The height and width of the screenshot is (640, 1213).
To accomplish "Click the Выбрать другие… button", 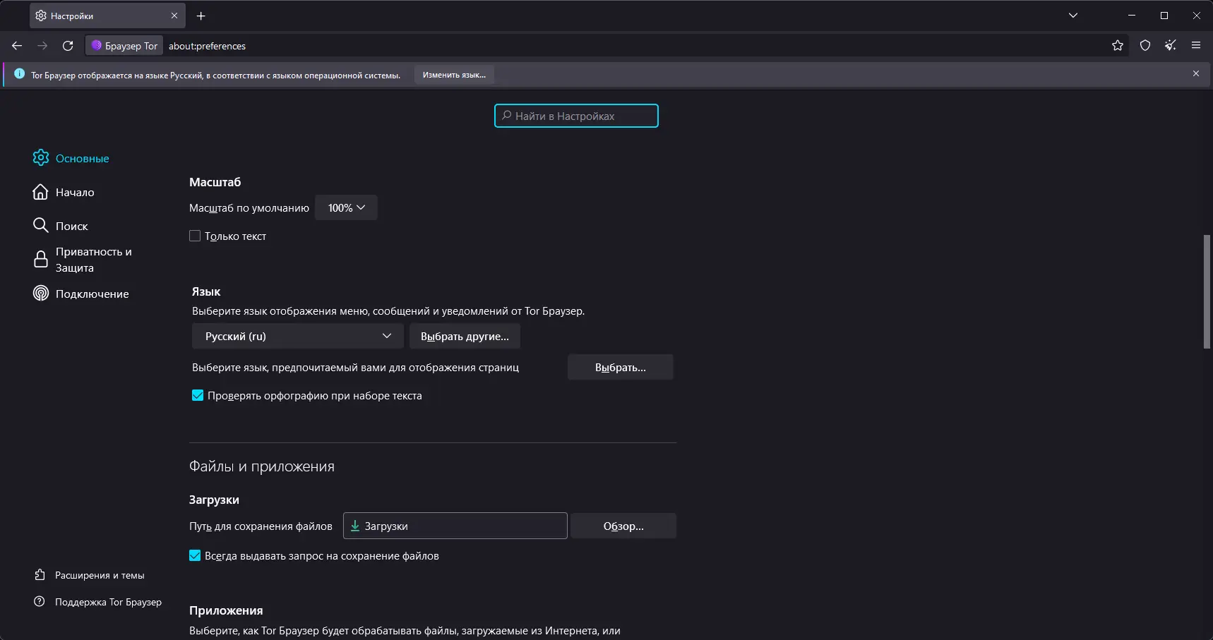I will point(465,336).
